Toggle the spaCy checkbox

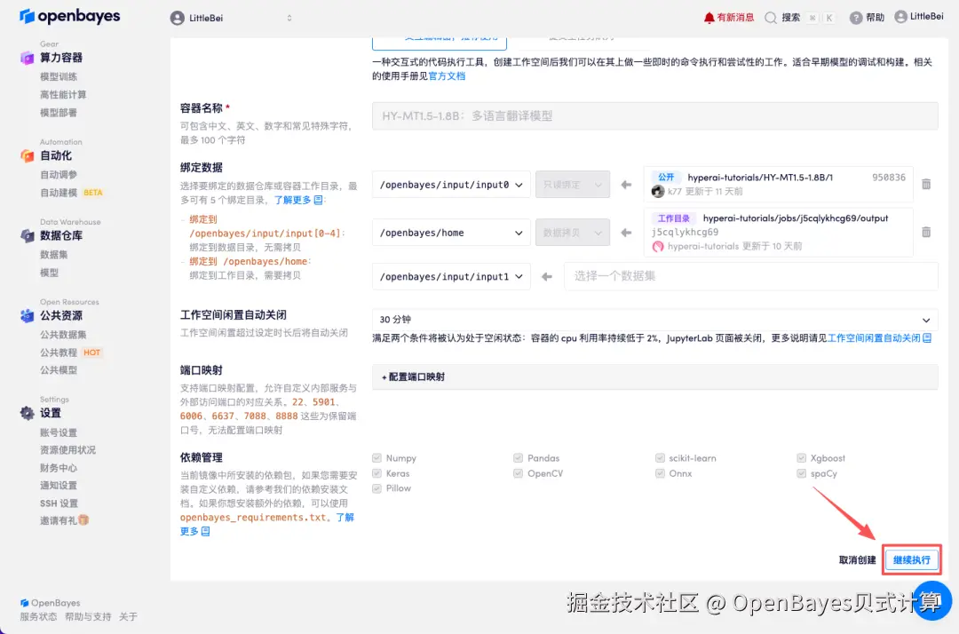[801, 473]
